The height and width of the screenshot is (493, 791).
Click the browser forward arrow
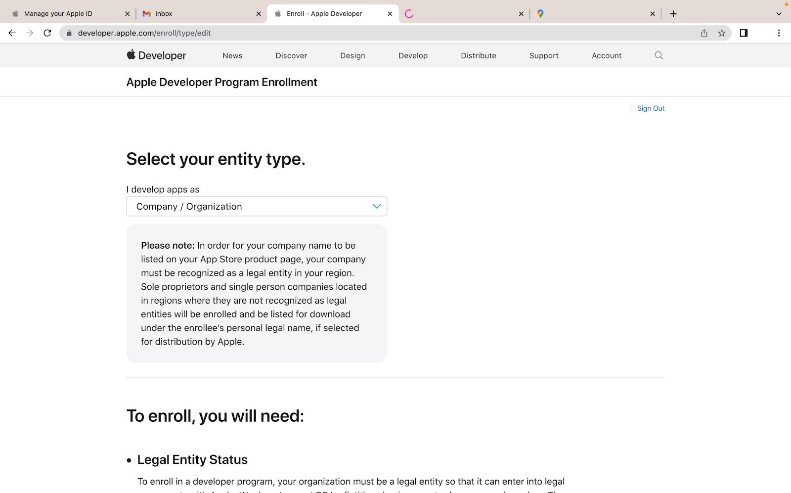pos(30,33)
